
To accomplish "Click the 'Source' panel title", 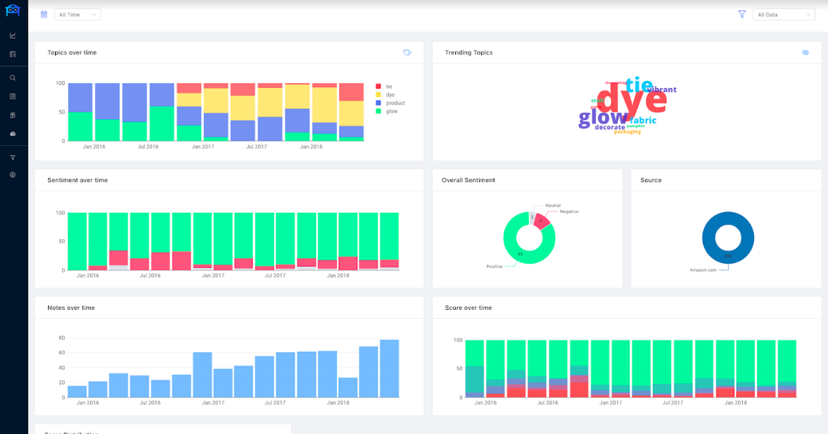I will click(x=651, y=180).
